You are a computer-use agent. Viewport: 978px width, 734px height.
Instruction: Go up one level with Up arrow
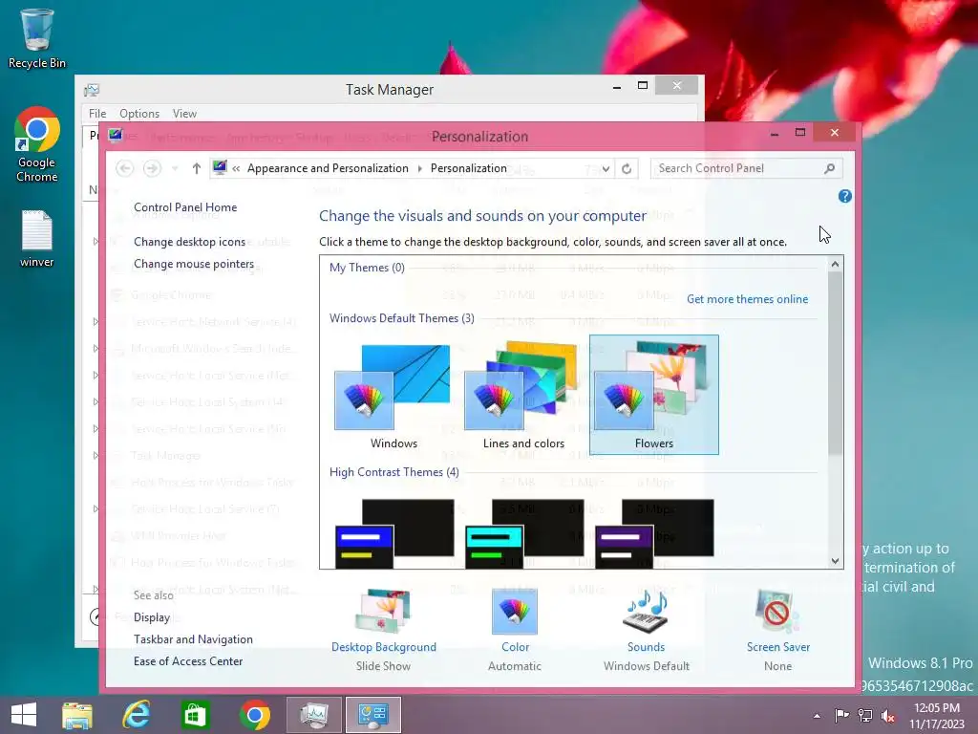pyautogui.click(x=196, y=168)
